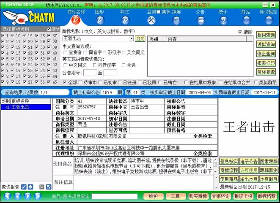Screen dimensions: 280x203
Task: Enable 同音字 option
Action: 85,52
